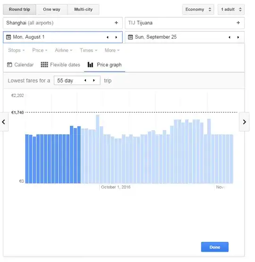Move return date back one day

229,37
